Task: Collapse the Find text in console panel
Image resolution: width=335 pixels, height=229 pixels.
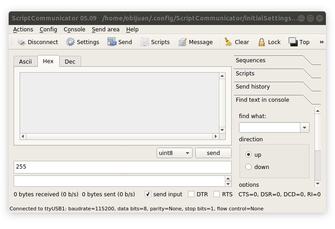Action: (277, 100)
